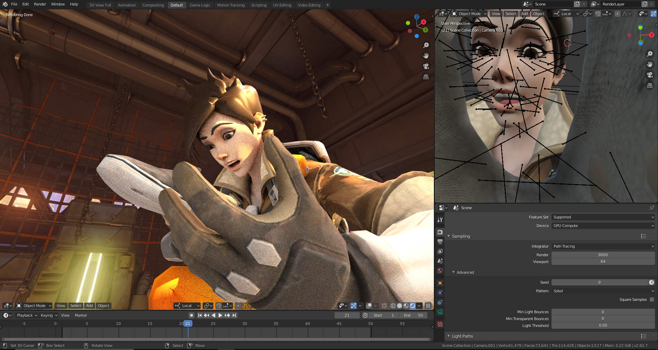Toggle use animated seed clock button
658x350 pixels.
tap(651, 282)
